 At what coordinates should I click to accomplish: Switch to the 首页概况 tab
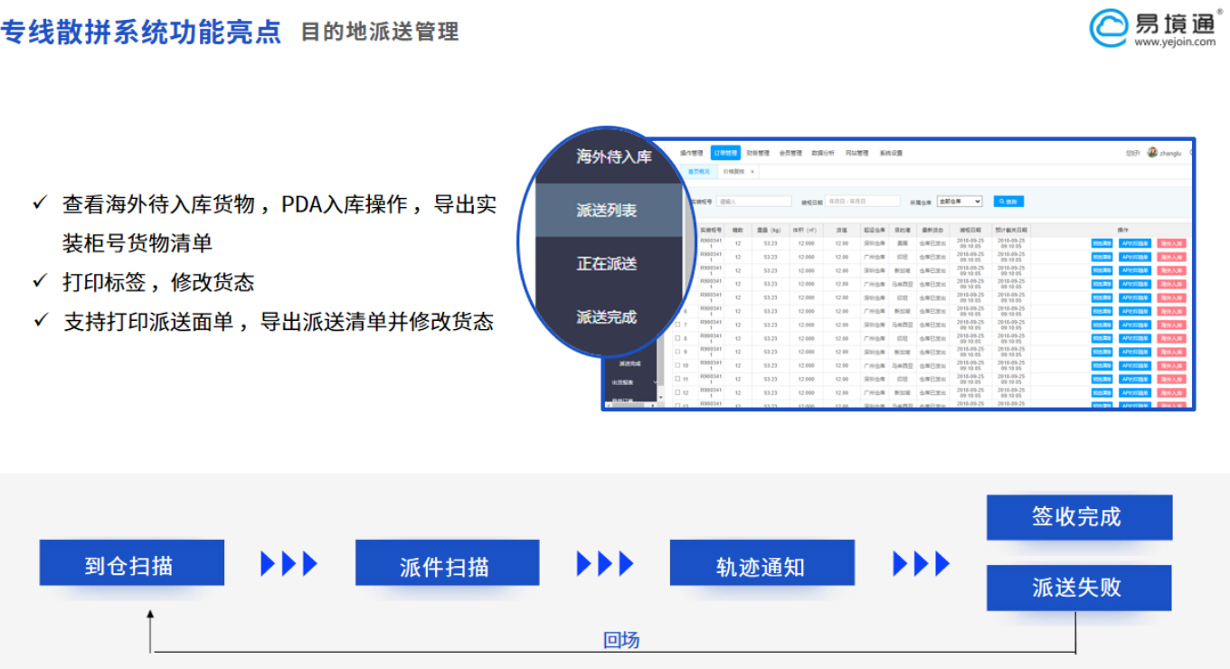699,171
